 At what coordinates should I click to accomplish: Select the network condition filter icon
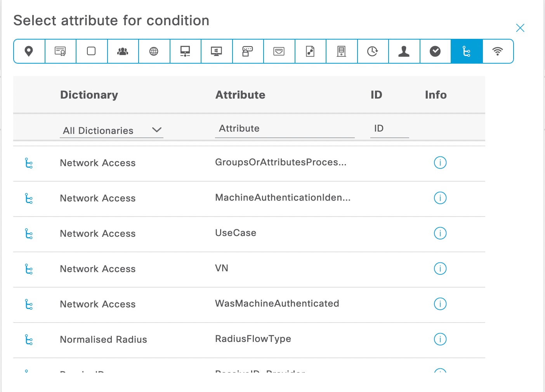click(467, 51)
